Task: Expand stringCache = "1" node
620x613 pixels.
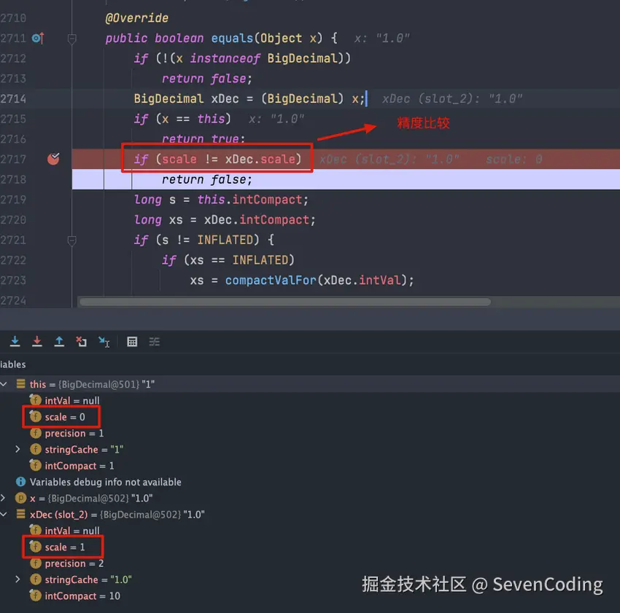Action: [18, 450]
